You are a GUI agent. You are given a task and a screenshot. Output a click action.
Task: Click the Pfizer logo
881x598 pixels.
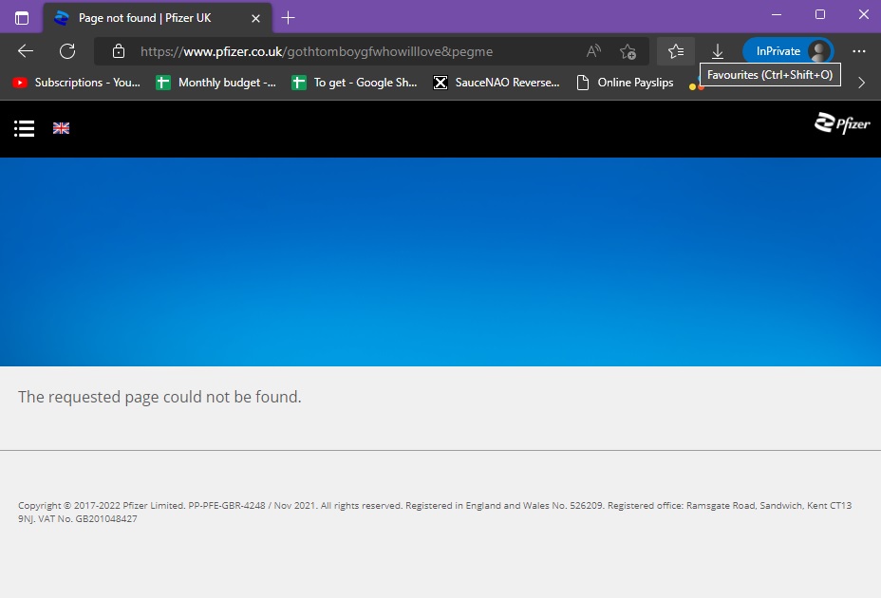point(842,123)
